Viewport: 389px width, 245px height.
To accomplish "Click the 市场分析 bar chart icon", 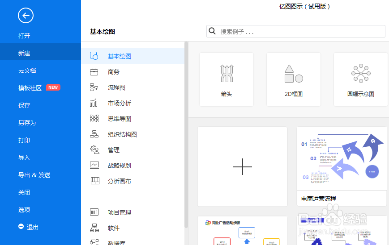I will (94, 103).
